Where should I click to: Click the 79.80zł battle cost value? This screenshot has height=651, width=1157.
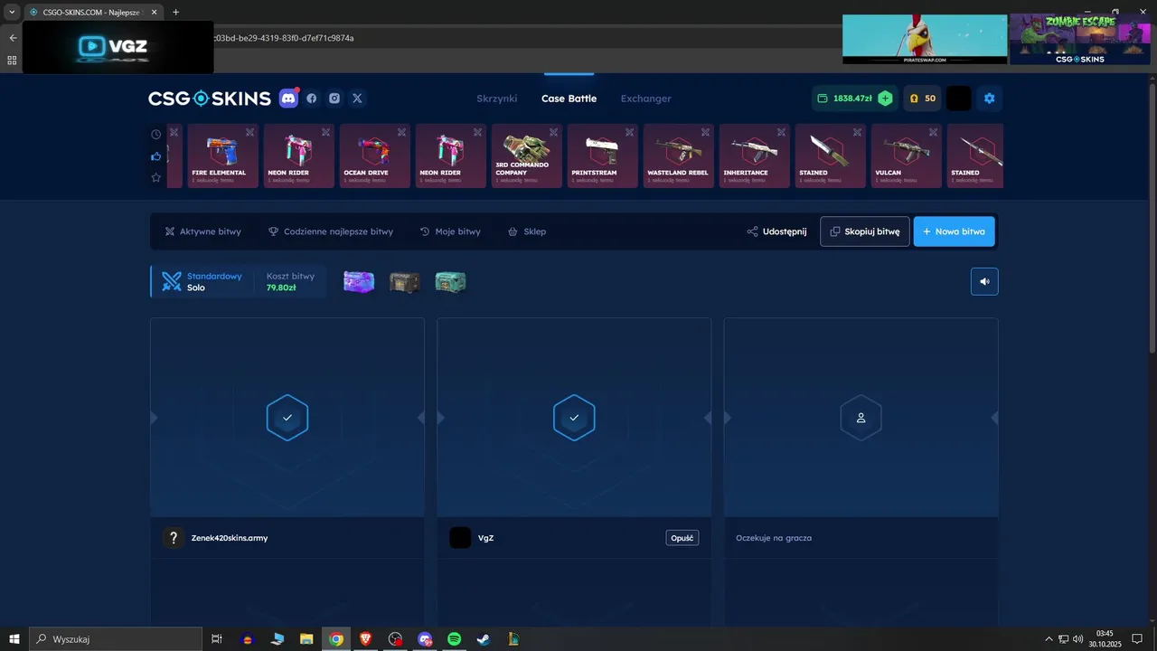tap(281, 288)
